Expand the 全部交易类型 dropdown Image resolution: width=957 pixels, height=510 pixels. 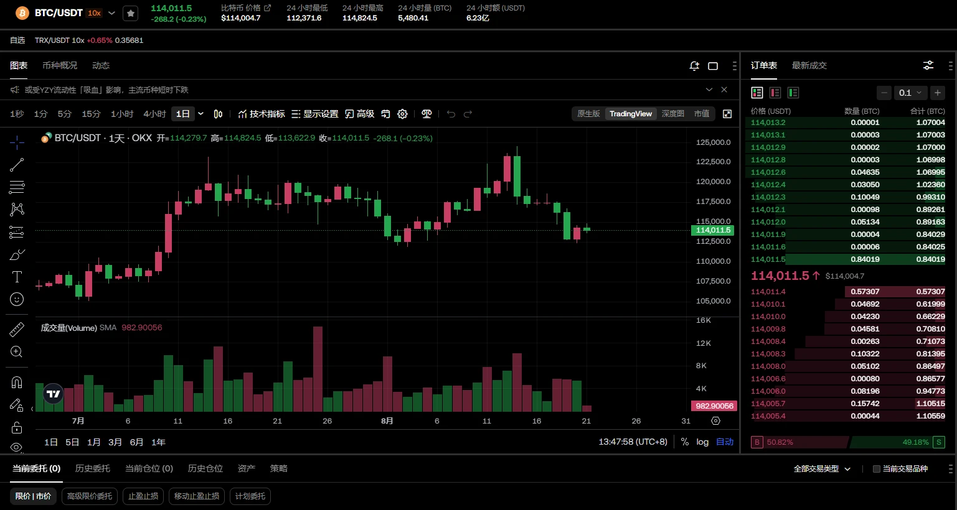pyautogui.click(x=822, y=469)
